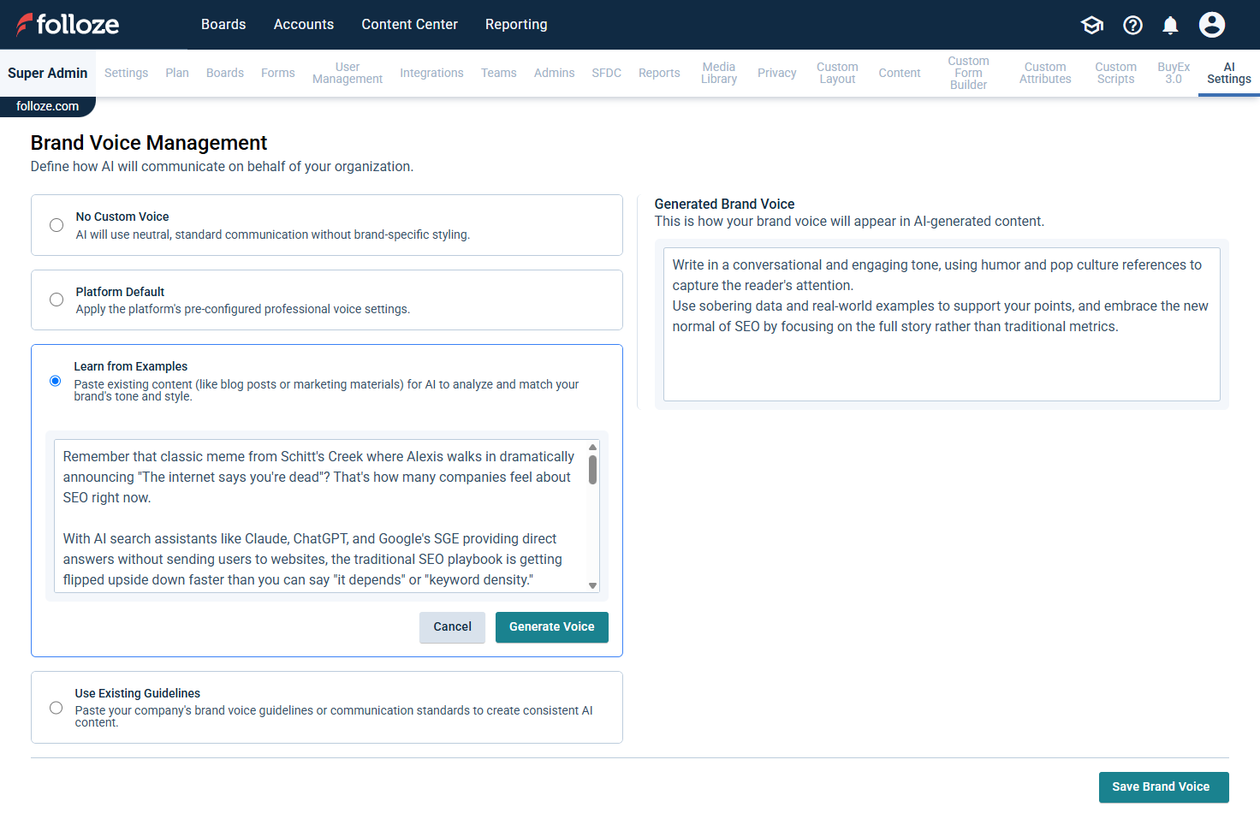Open the help question mark icon
This screenshot has height=819, width=1260.
(x=1132, y=25)
